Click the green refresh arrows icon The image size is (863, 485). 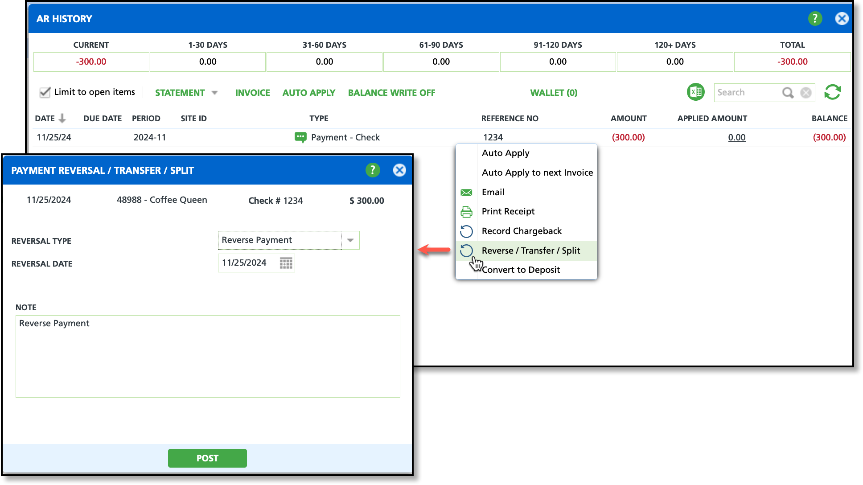(x=832, y=92)
